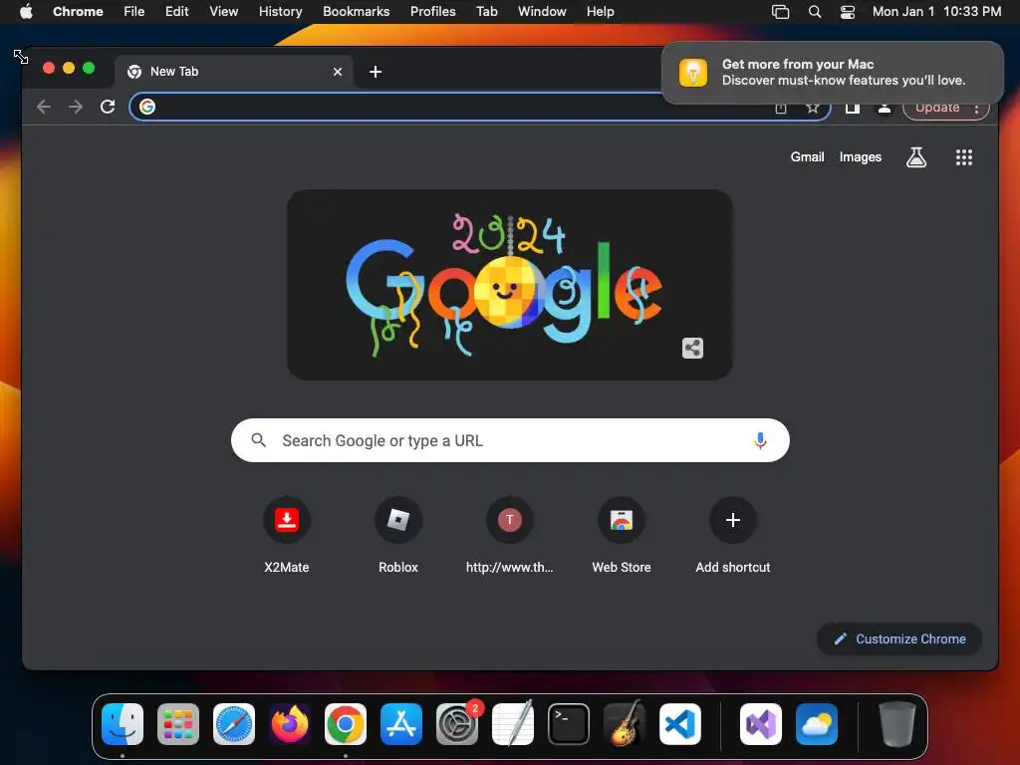Open the side panel icon
This screenshot has height=765, width=1020.
[853, 108]
